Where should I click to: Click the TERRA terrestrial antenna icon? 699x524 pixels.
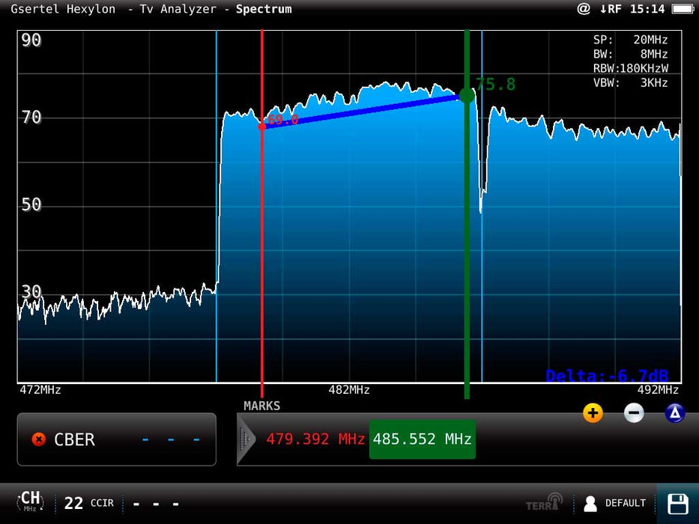[544, 502]
